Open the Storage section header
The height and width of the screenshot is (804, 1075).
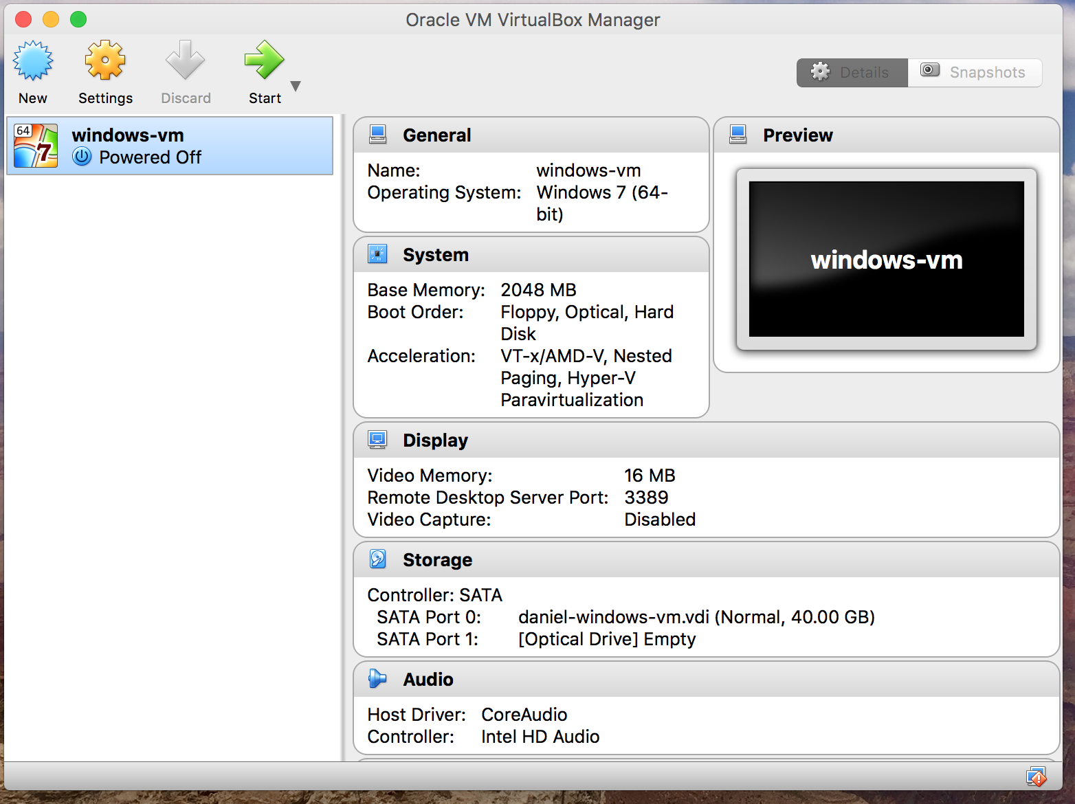coord(706,559)
